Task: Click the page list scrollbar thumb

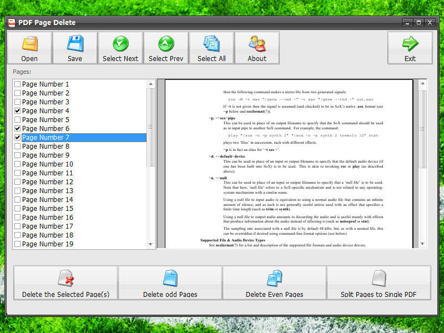Action: coord(150,127)
